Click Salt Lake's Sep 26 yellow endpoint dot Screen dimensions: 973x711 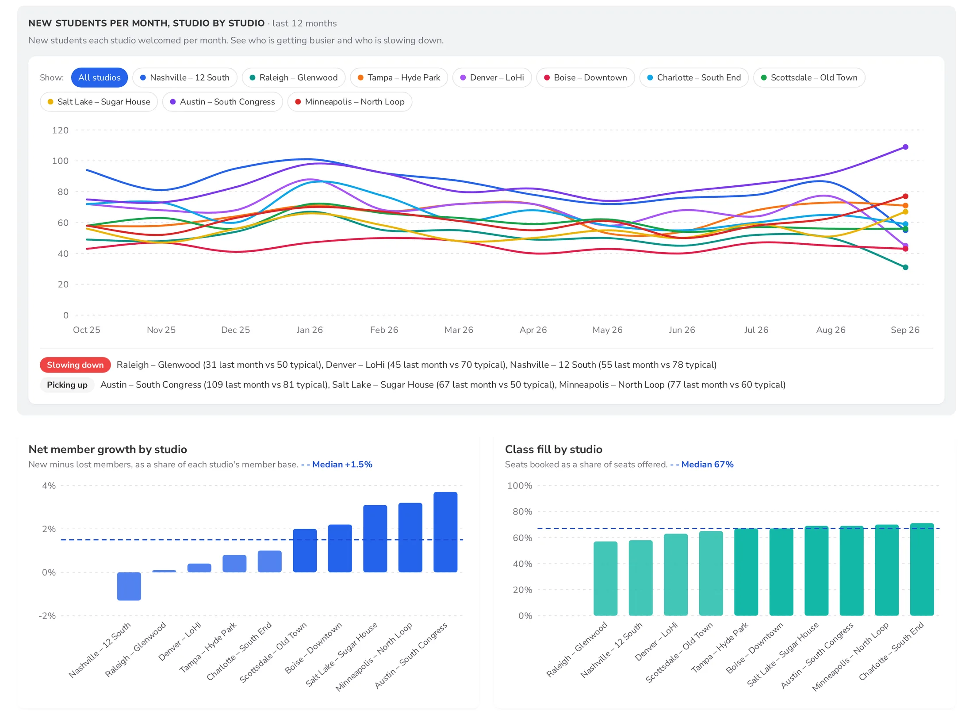pos(905,212)
